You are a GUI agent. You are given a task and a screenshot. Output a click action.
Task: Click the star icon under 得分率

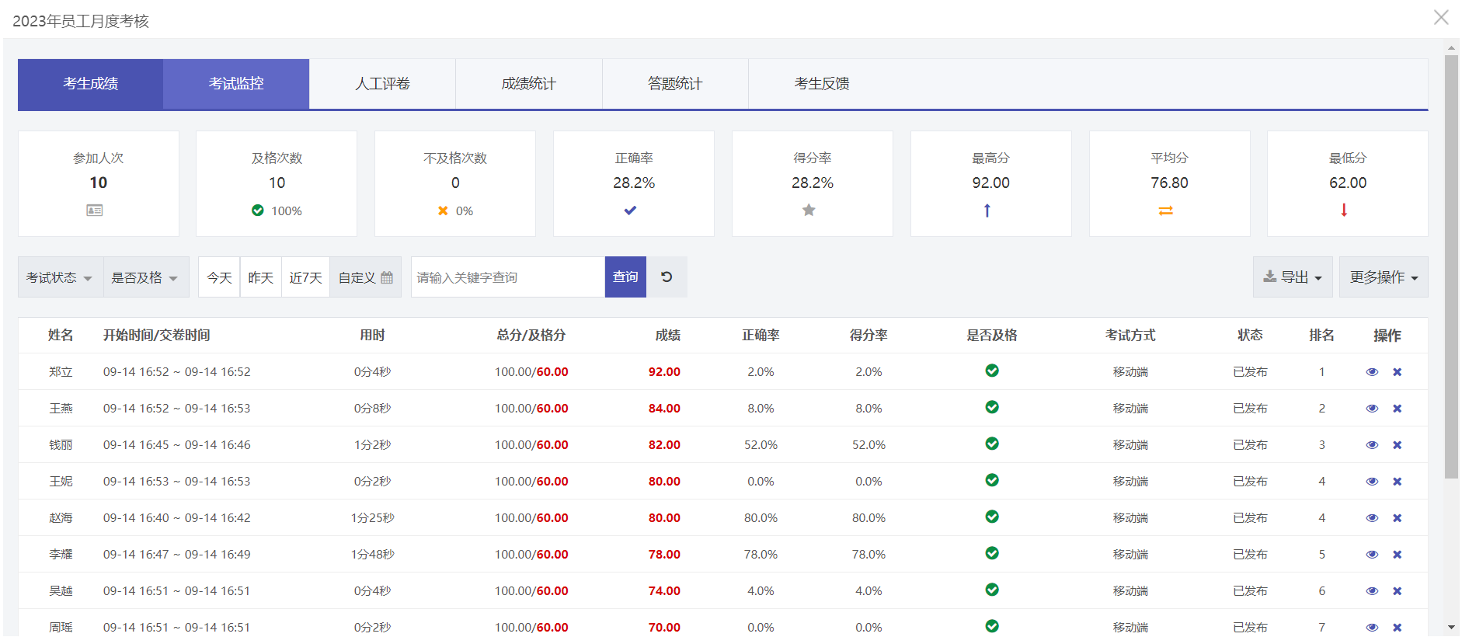(x=809, y=210)
